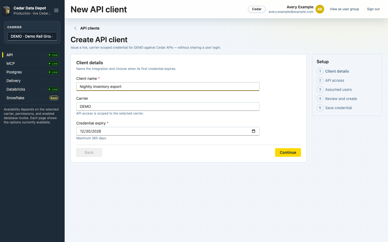Click the Live badge next to Databricks
This screenshot has height=242, width=388.
point(53,89)
